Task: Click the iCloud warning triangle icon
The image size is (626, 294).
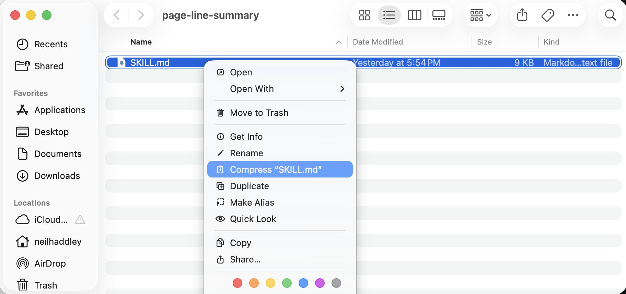Action: pos(80,220)
